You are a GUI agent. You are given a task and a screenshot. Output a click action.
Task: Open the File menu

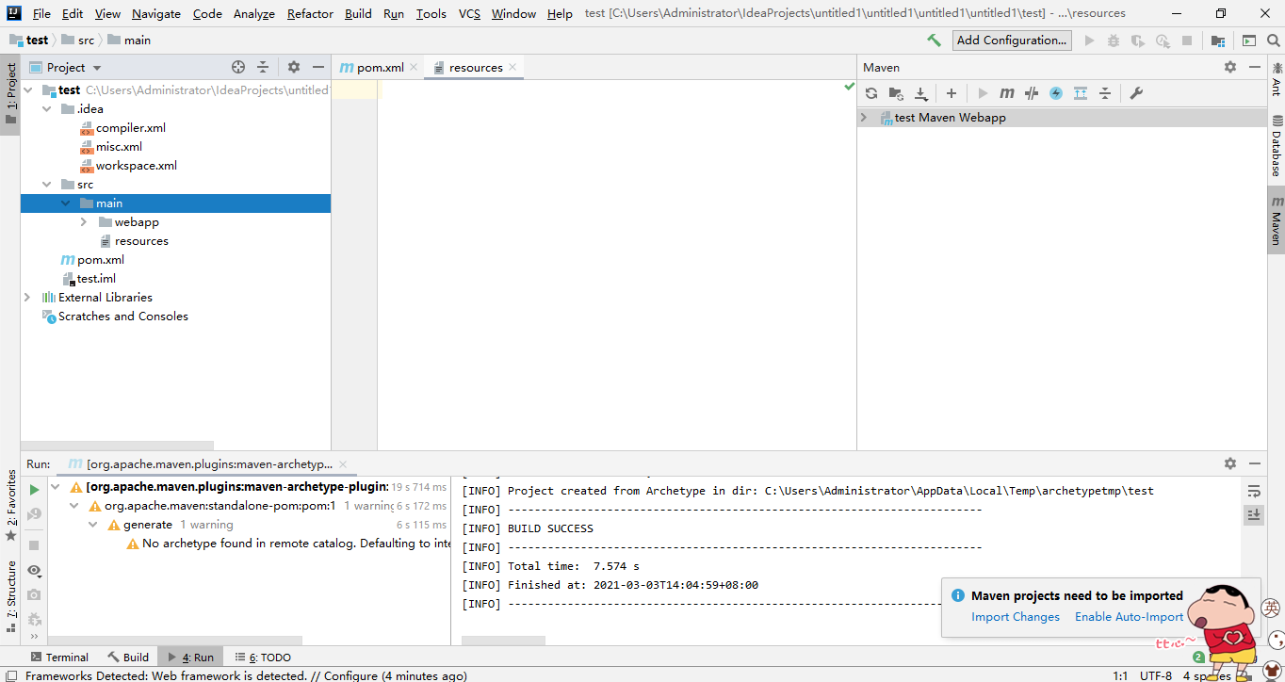click(x=41, y=13)
